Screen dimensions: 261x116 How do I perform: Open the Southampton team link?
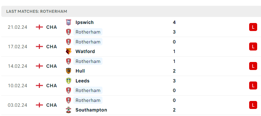pyautogui.click(x=91, y=110)
